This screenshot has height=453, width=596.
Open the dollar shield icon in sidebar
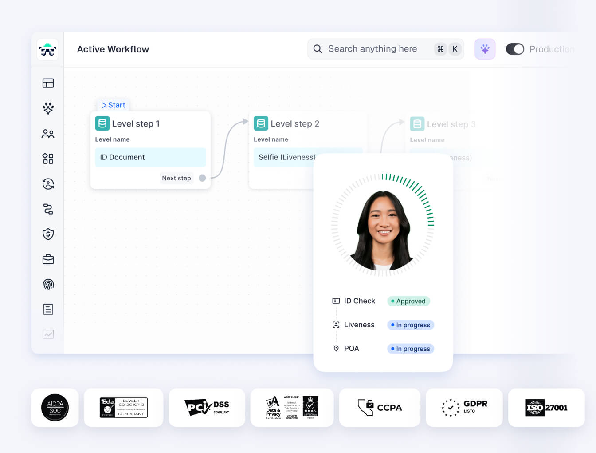48,234
